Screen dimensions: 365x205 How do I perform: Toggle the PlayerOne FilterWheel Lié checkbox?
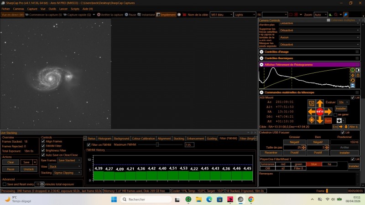[x=353, y=159]
